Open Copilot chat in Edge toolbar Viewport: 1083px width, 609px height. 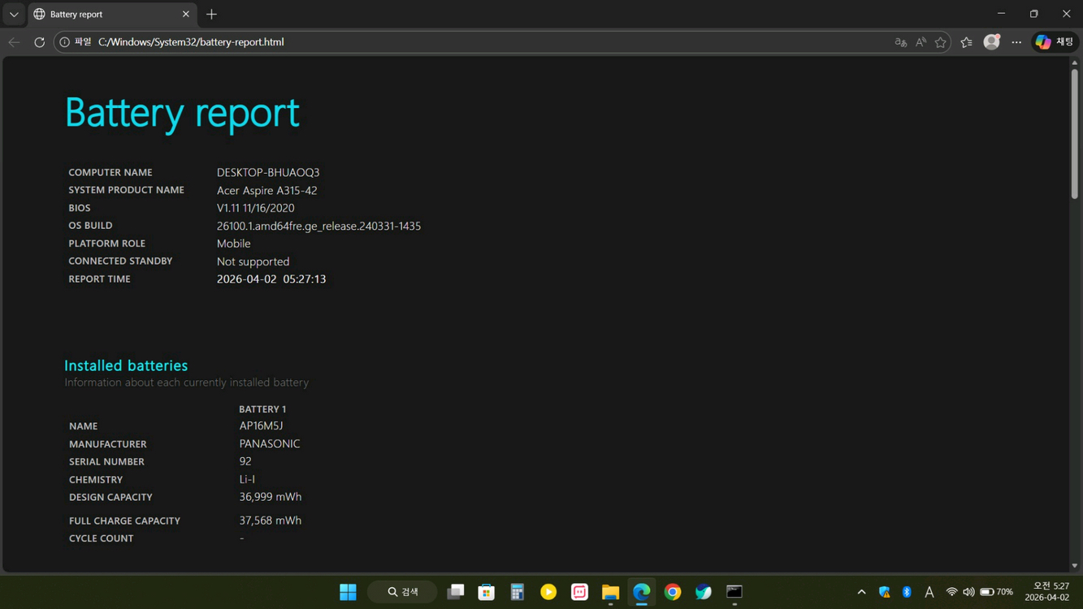coord(1054,41)
